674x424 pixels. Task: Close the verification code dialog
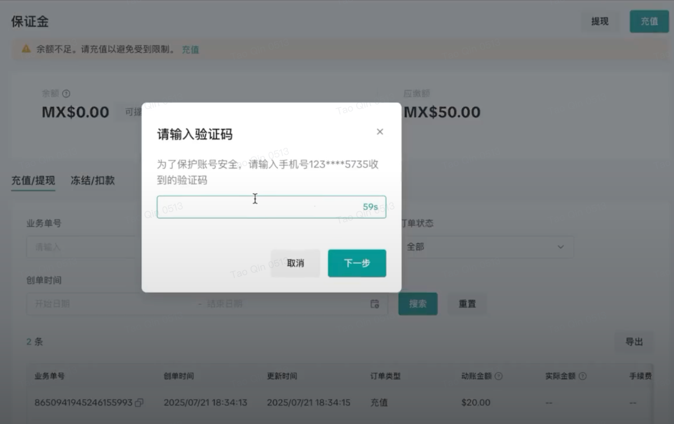(x=380, y=132)
